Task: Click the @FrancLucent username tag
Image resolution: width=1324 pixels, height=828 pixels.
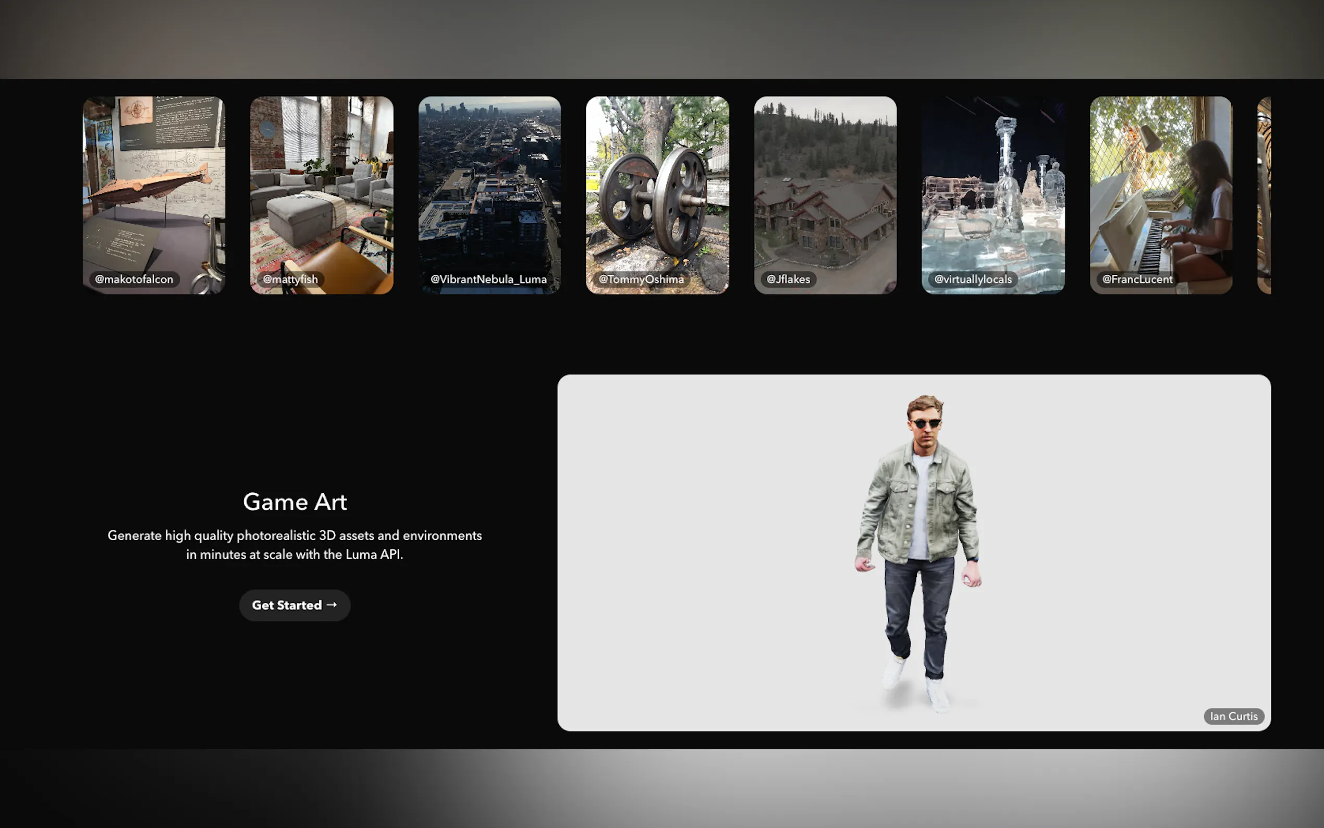Action: click(1137, 279)
